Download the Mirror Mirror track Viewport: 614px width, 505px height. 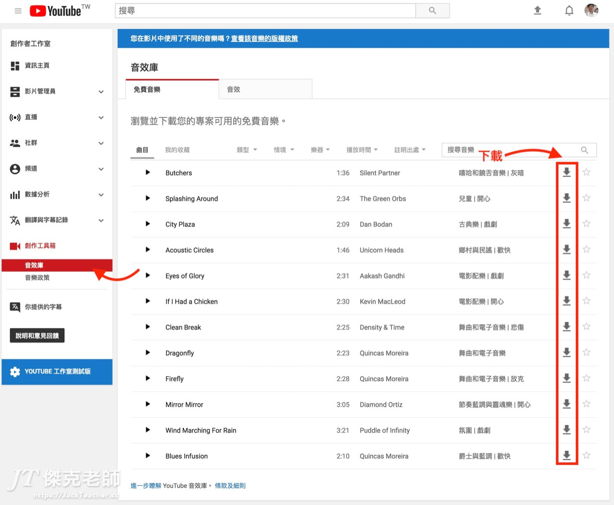pos(567,404)
